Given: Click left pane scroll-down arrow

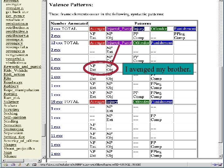Looking at the screenshot, I should [x=44, y=157].
